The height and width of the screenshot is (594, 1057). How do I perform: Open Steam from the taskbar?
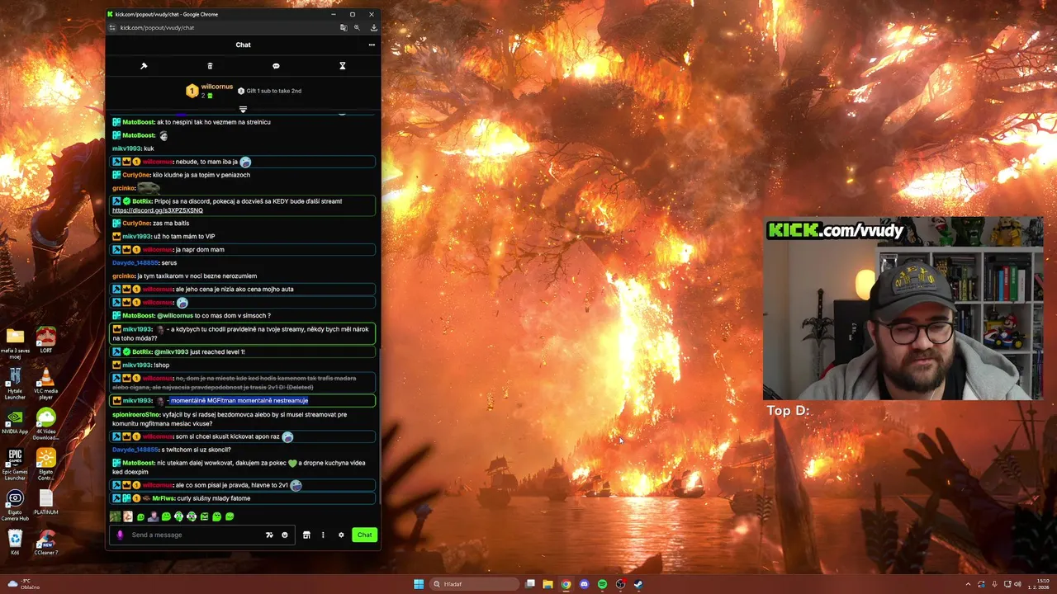638,584
